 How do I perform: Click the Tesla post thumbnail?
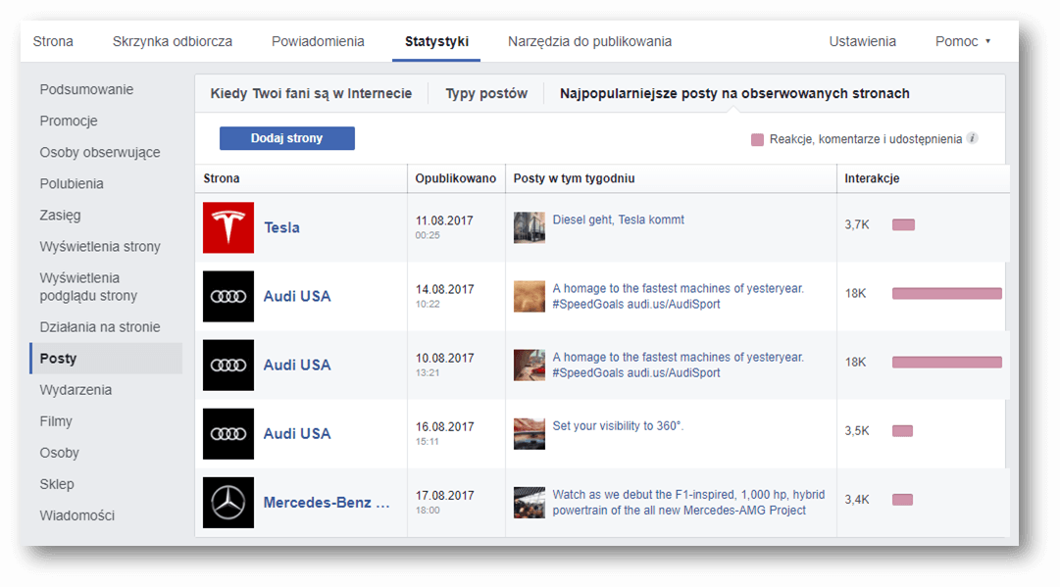click(x=530, y=227)
